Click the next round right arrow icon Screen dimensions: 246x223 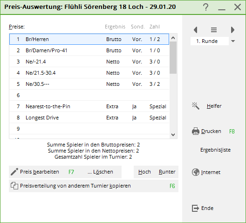pyautogui.click(x=232, y=30)
